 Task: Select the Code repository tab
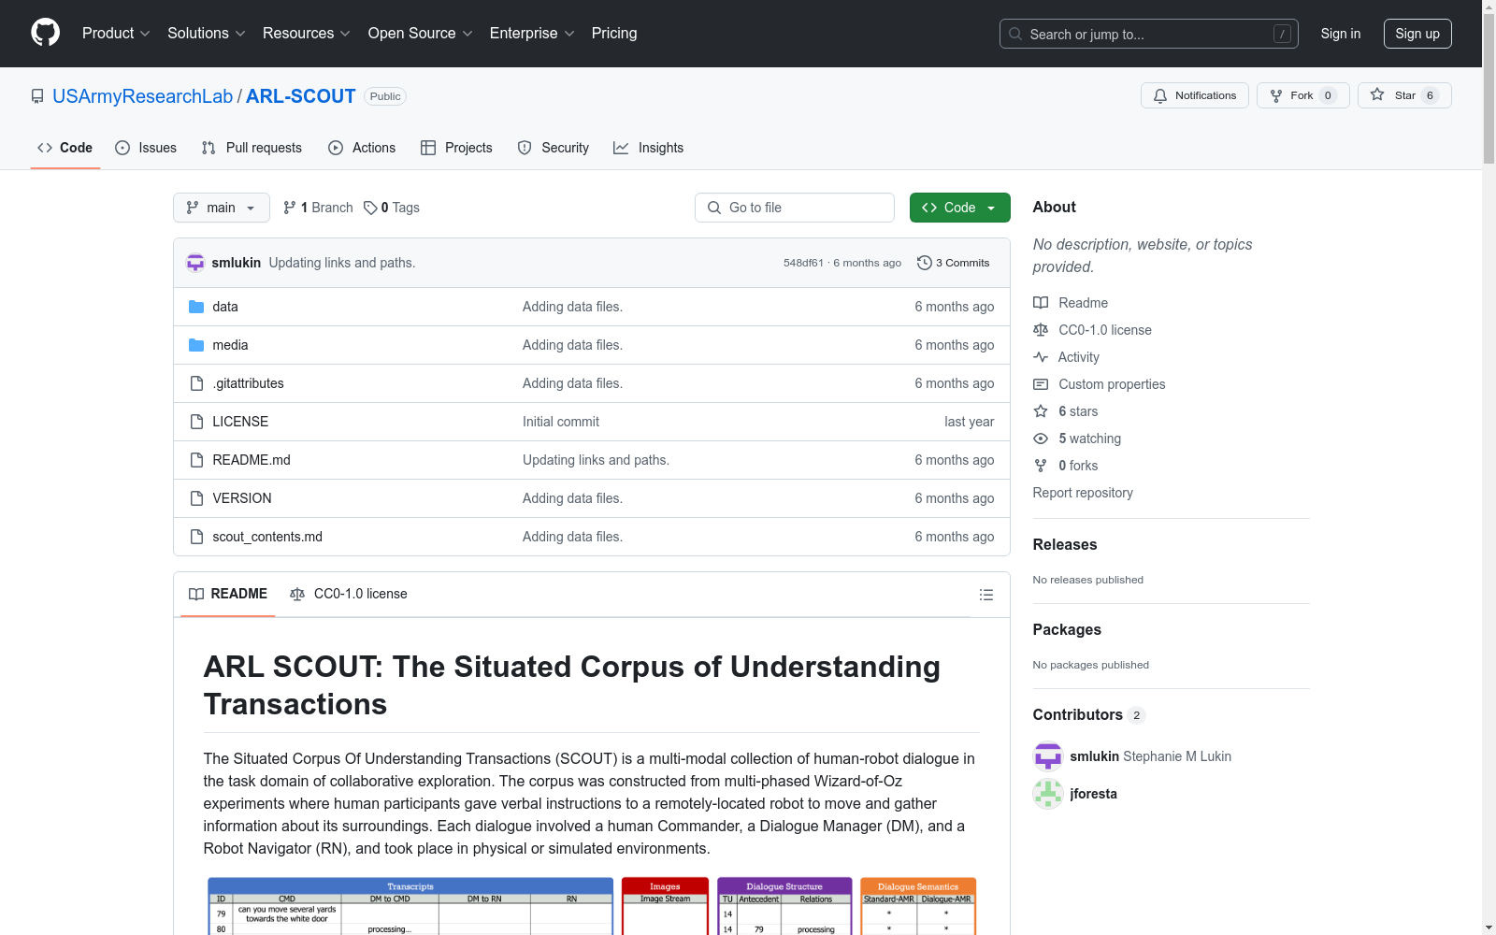pos(65,148)
